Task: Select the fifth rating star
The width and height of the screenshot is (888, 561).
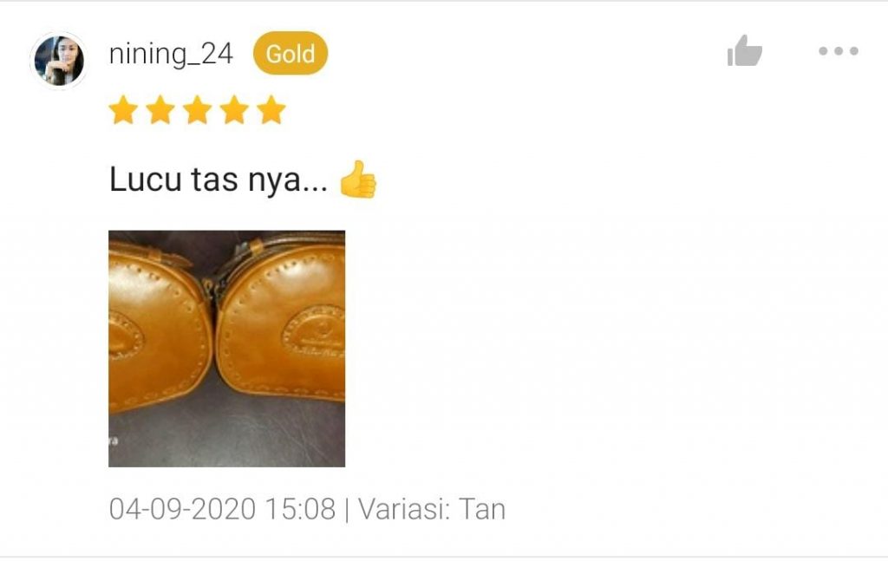Action: [271, 109]
